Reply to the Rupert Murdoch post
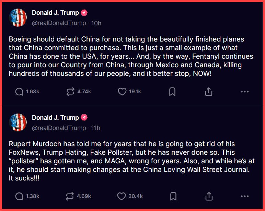265x211 pixels. (x=20, y=196)
